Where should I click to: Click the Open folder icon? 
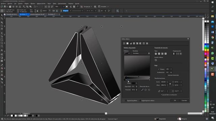click(x=5, y=7)
